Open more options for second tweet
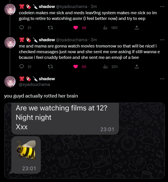This screenshot has width=168, height=182. point(162,40)
